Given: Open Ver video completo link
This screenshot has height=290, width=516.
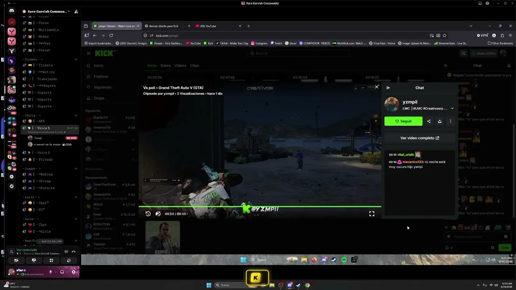Looking at the screenshot, I should coord(420,138).
